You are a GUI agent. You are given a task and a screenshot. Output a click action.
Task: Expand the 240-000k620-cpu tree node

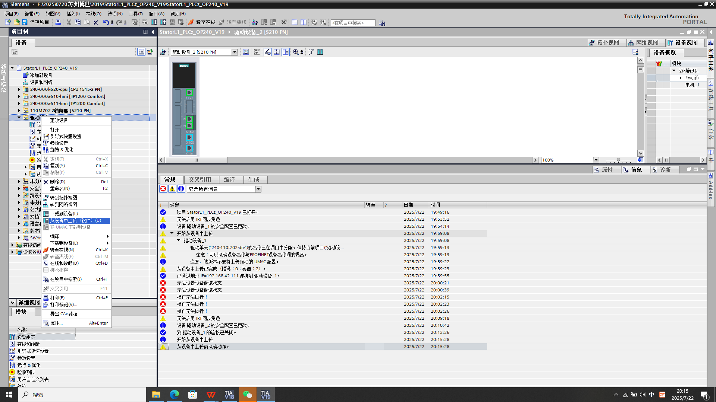coord(19,89)
